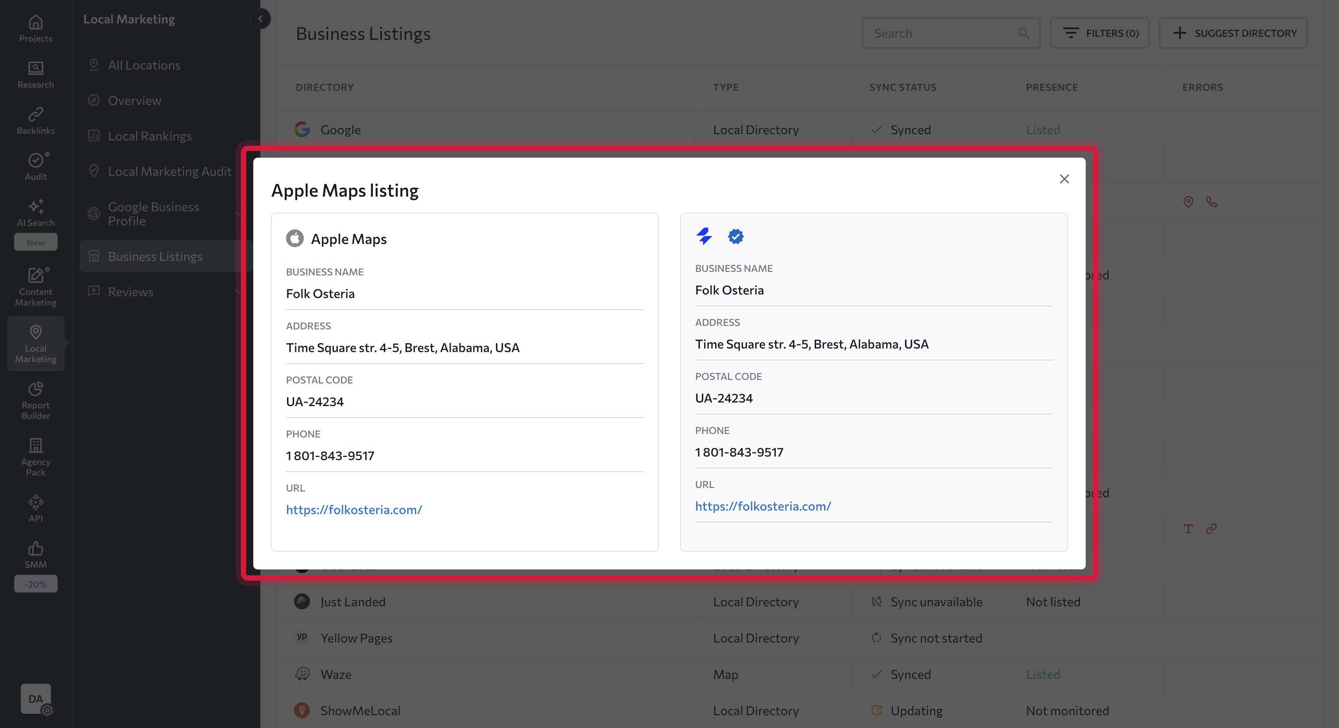This screenshot has width=1339, height=728.
Task: Click the text error T icon
Action: [1188, 529]
